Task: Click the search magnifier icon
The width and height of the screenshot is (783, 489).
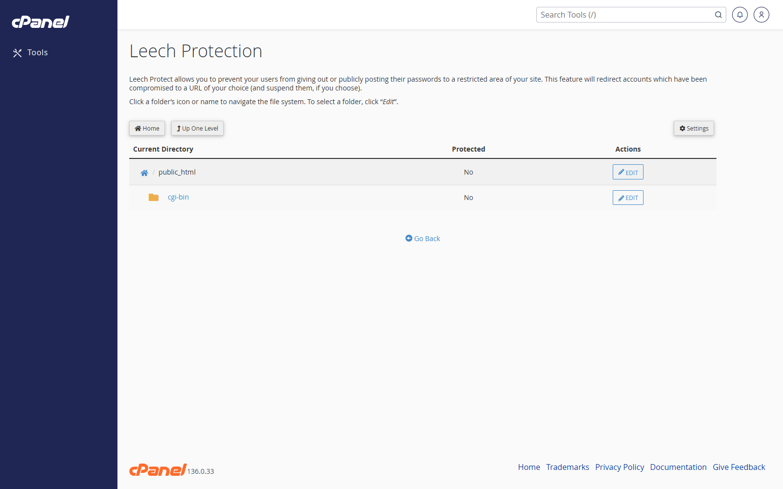Action: pyautogui.click(x=718, y=15)
